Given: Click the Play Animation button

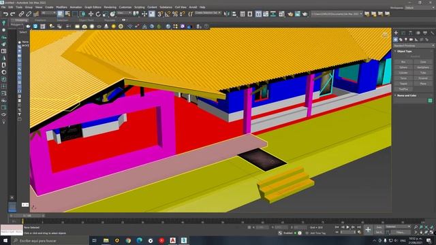Looking at the screenshot, I should pyautogui.click(x=347, y=227).
